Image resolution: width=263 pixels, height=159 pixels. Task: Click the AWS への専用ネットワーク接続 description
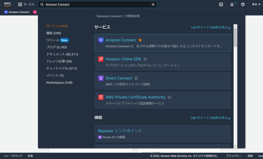128,84
